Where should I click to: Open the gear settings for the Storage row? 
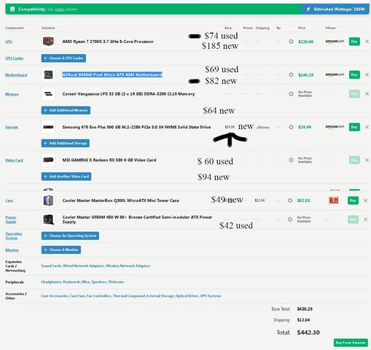(291, 127)
